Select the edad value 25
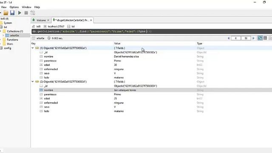The height and width of the screenshot is (153, 272). pos(115,99)
